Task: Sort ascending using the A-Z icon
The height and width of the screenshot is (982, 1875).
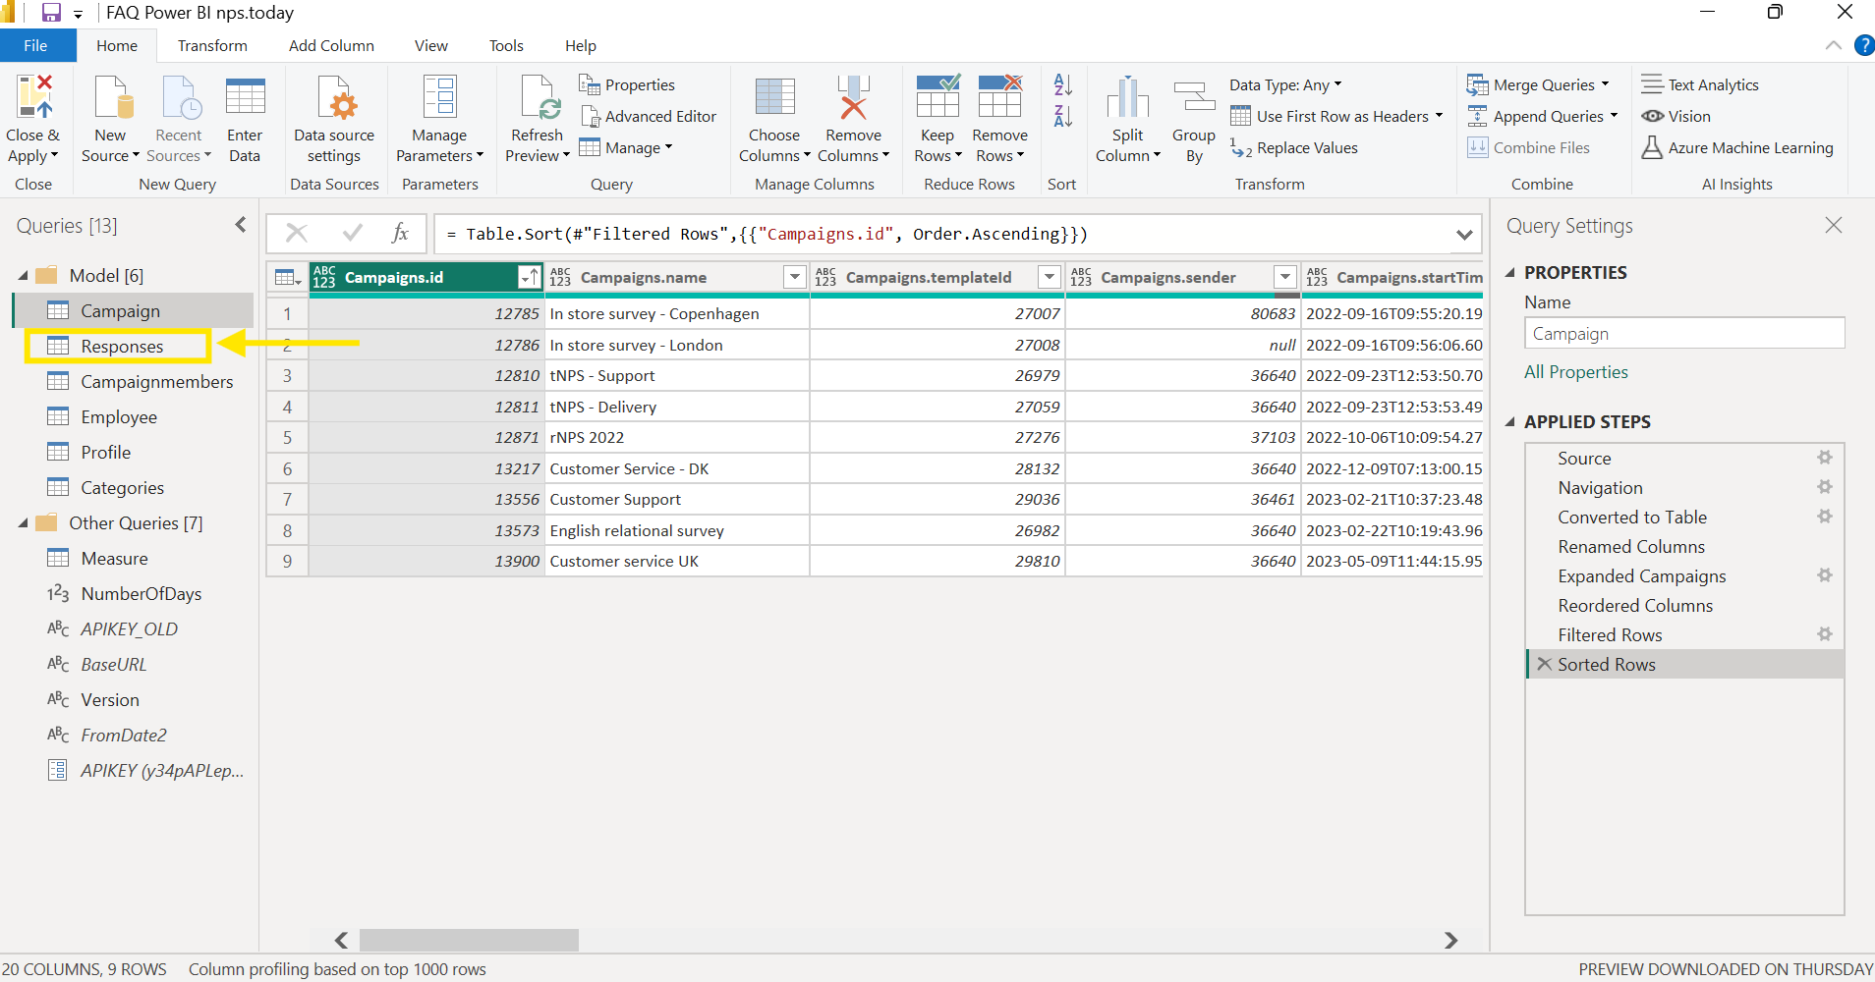Action: (x=1062, y=85)
